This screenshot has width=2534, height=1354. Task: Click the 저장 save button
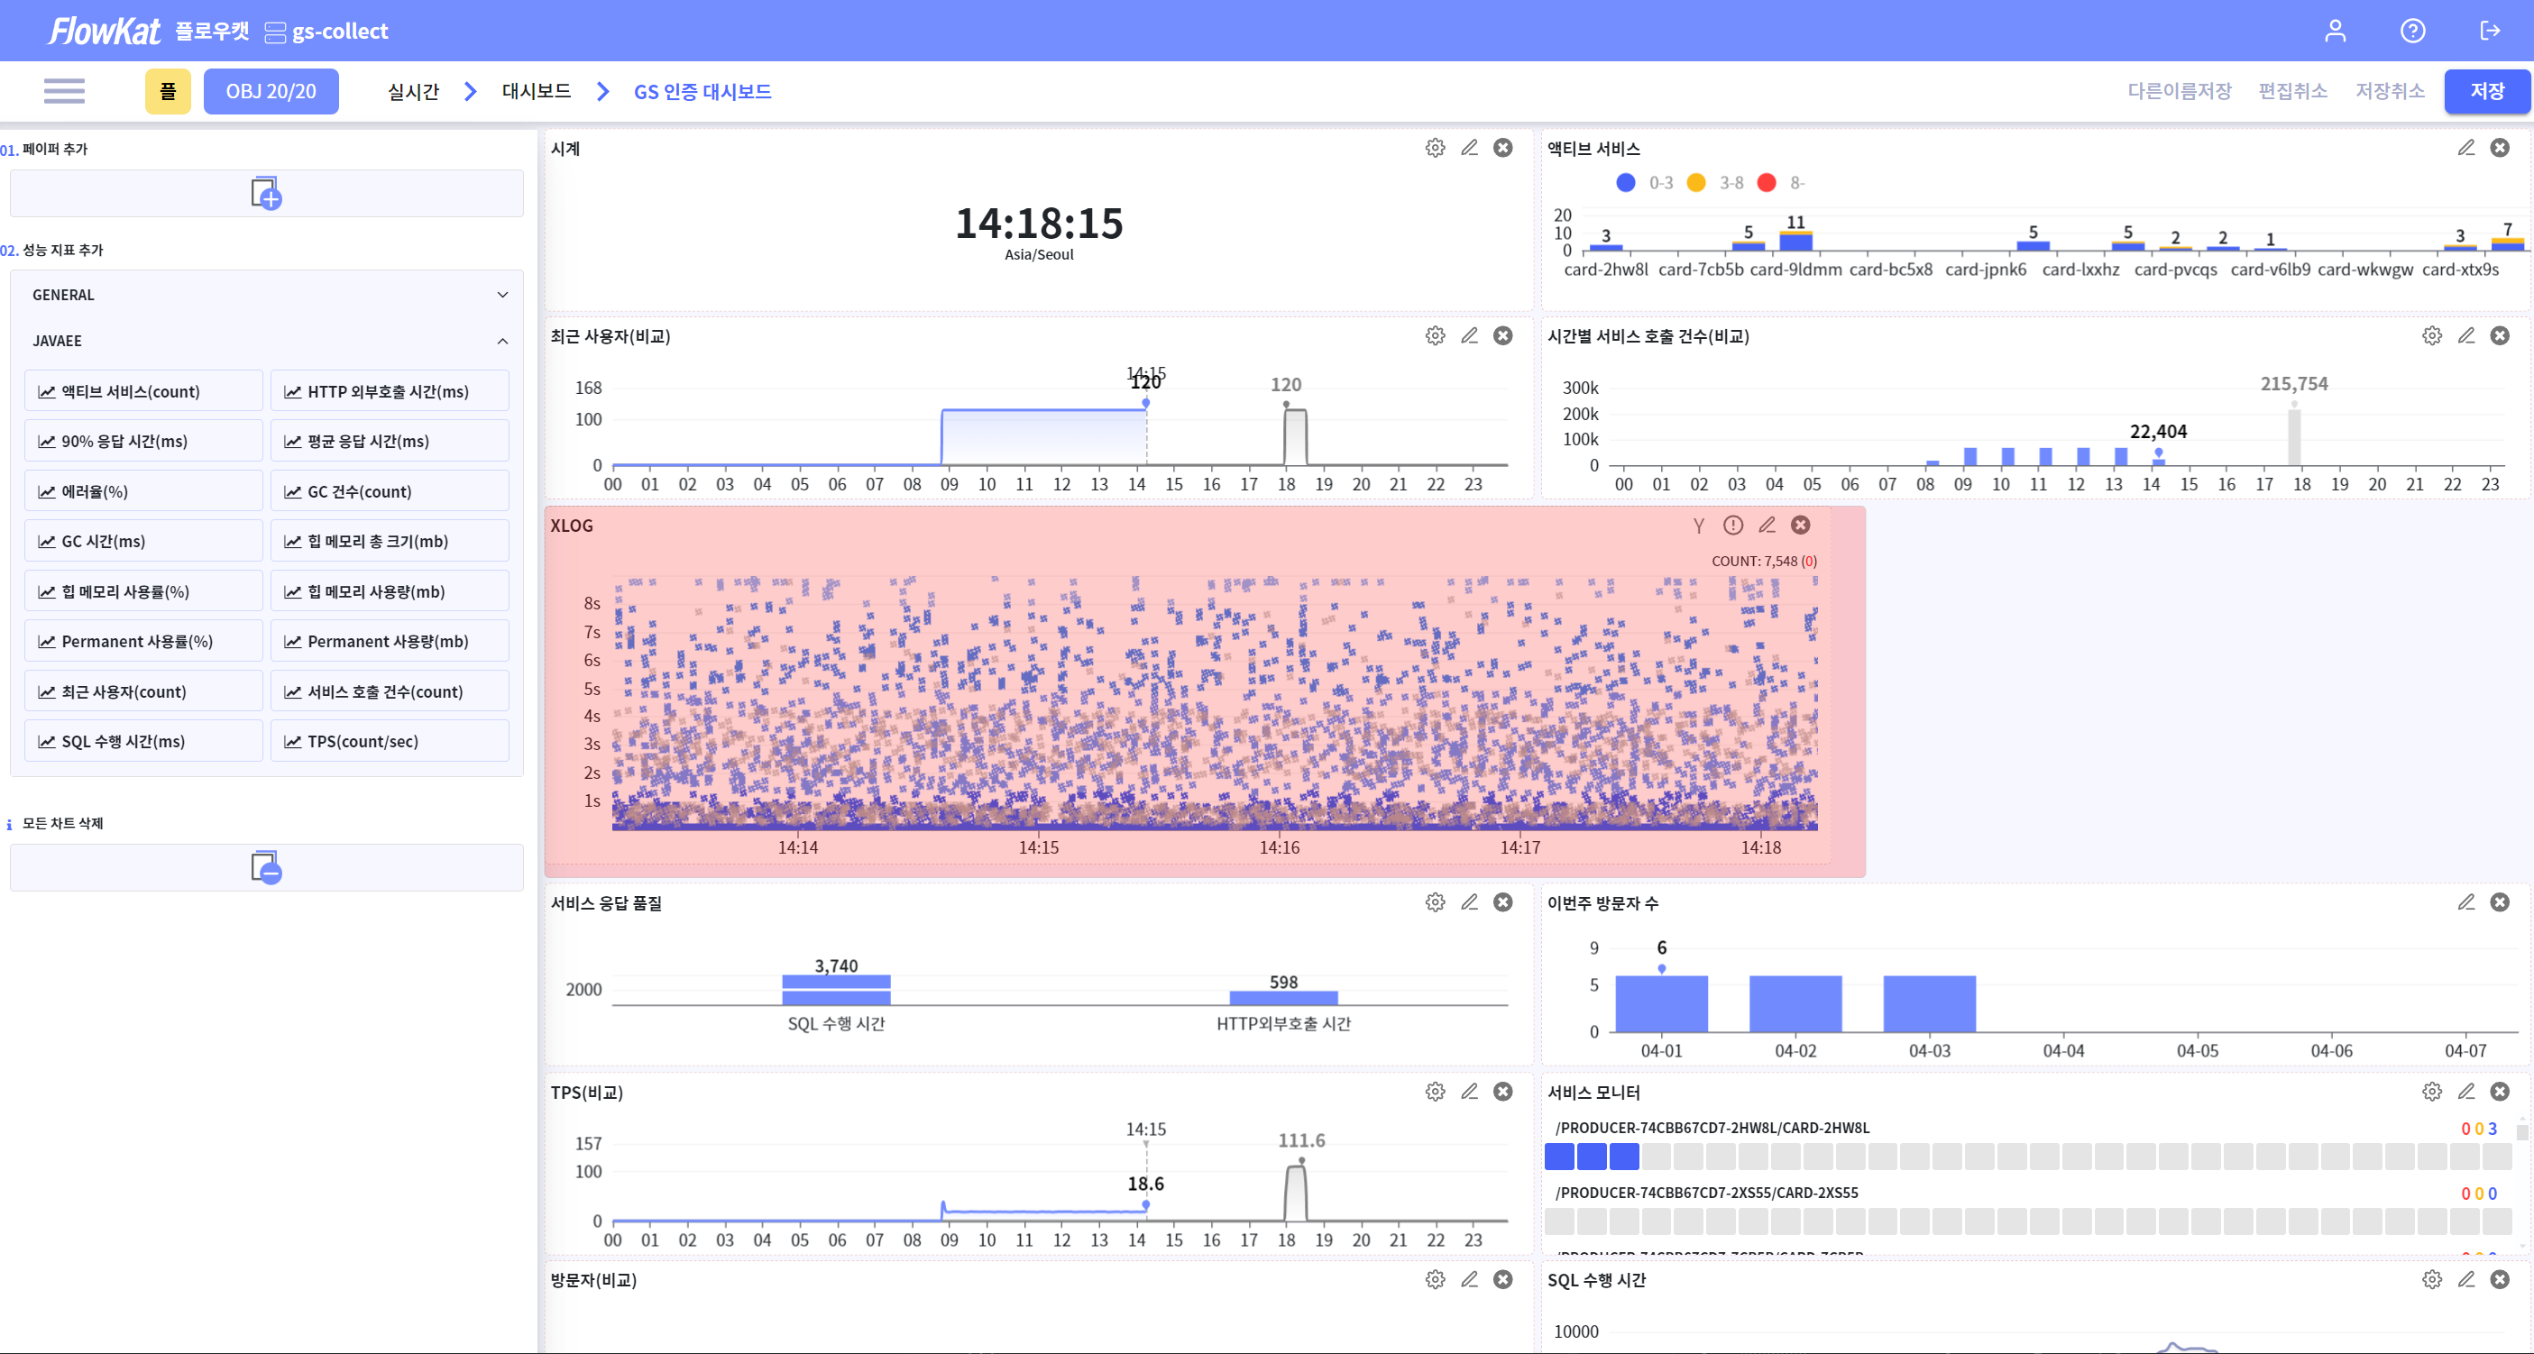pos(2487,91)
